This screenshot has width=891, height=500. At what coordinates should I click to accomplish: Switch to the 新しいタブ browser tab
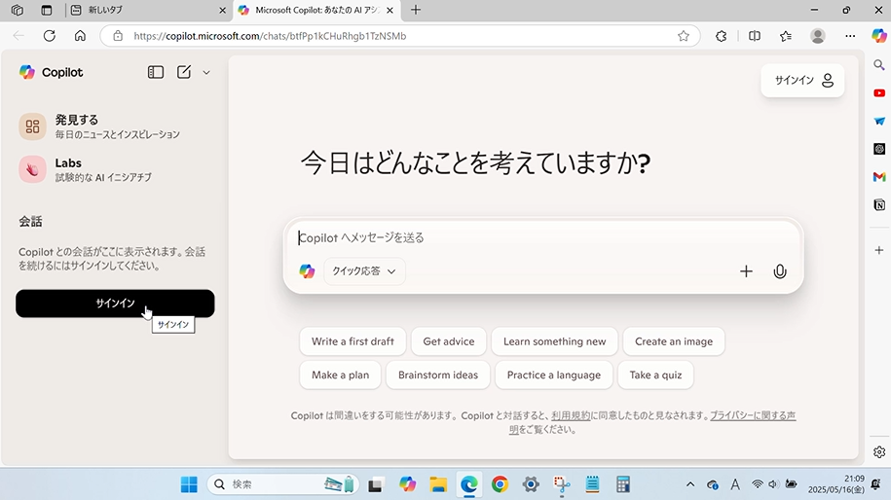(x=146, y=10)
